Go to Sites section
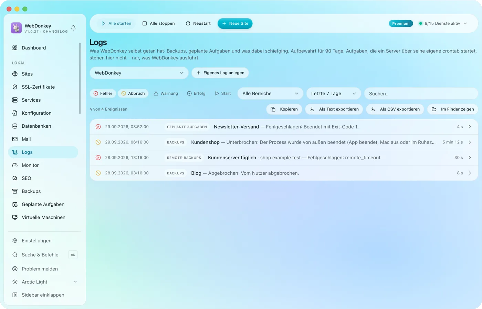The image size is (482, 309). pos(43,74)
